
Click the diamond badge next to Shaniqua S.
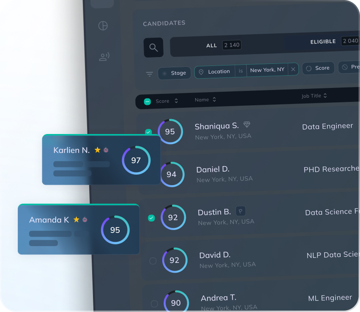[x=247, y=124]
